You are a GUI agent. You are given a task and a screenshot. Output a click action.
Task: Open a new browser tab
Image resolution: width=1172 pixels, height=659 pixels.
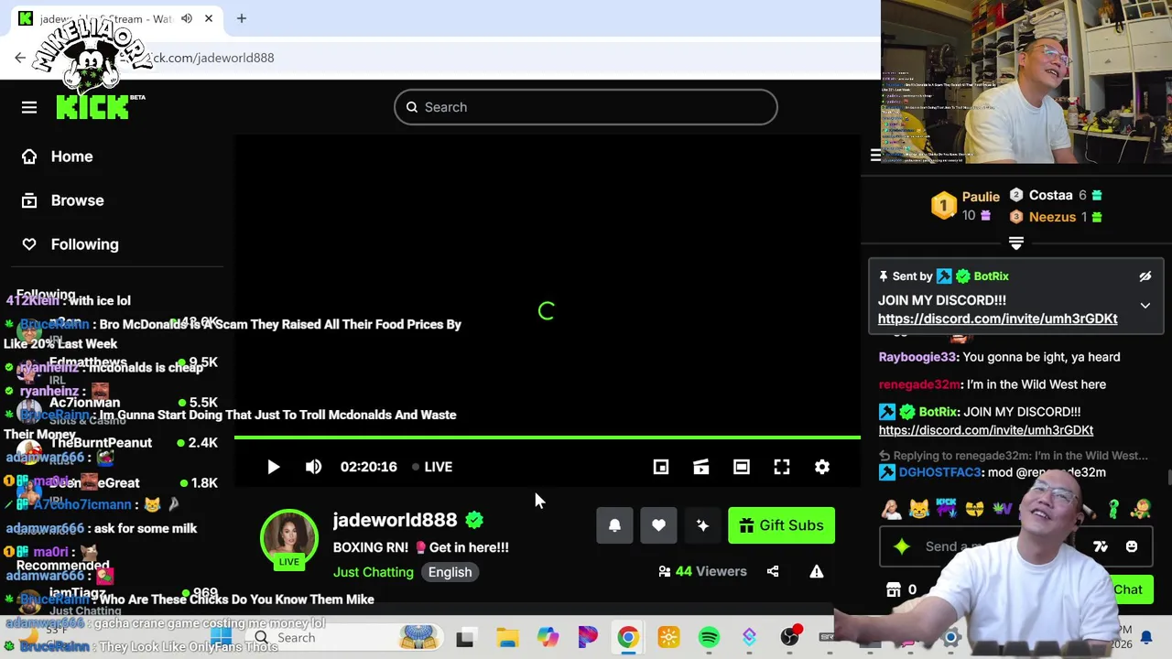pyautogui.click(x=242, y=18)
